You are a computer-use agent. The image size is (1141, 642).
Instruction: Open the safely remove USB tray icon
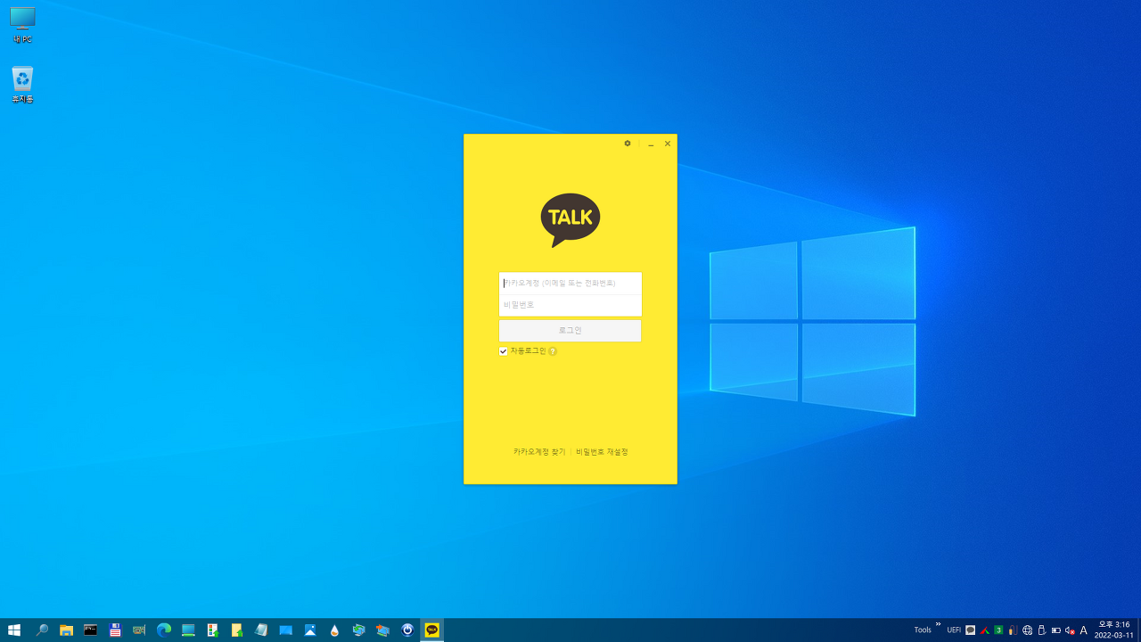point(1042,630)
